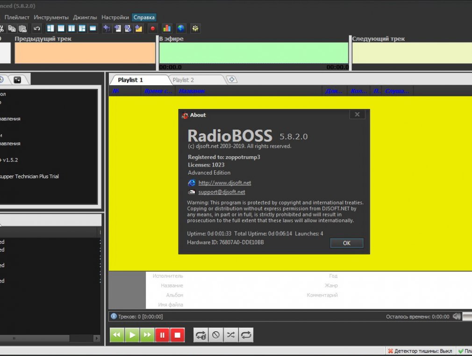
Task: Click the 'Hardware ID: 76807A0-DDE10BB' text
Action: click(x=225, y=242)
